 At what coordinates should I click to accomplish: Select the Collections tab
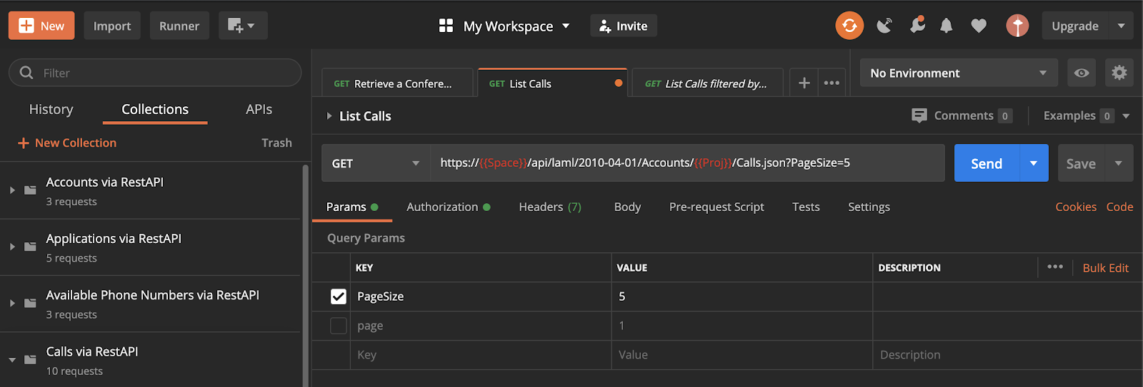click(155, 109)
